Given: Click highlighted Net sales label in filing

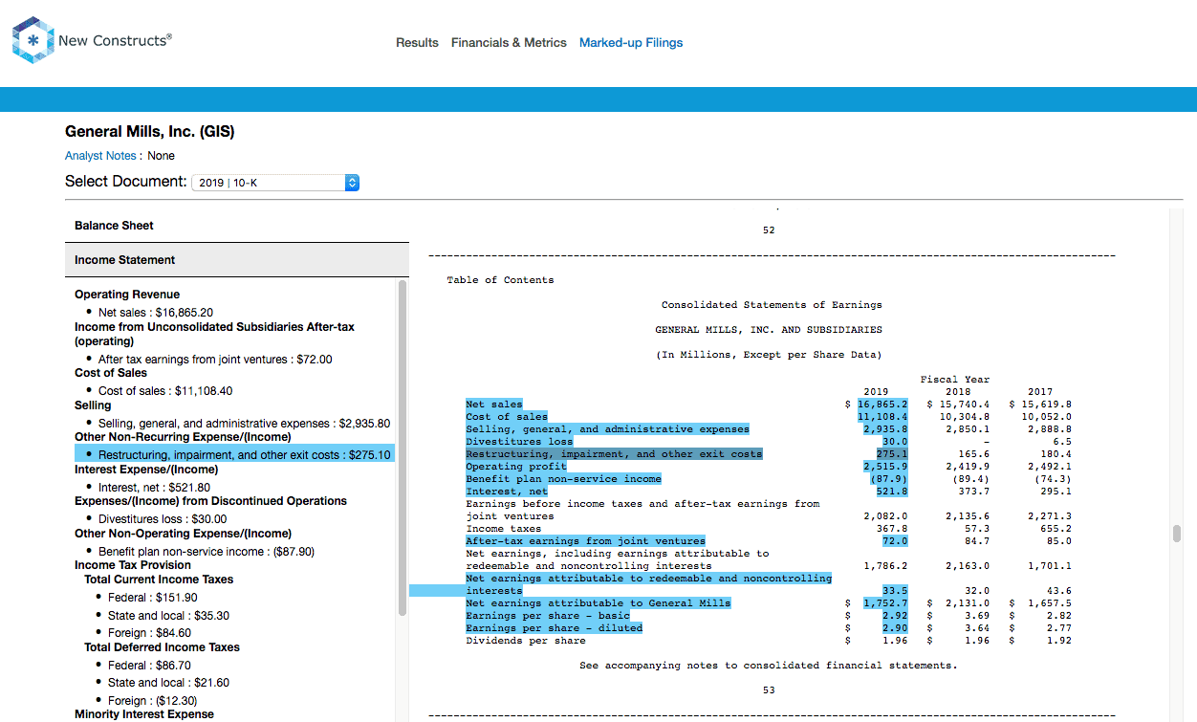Looking at the screenshot, I should [x=494, y=405].
